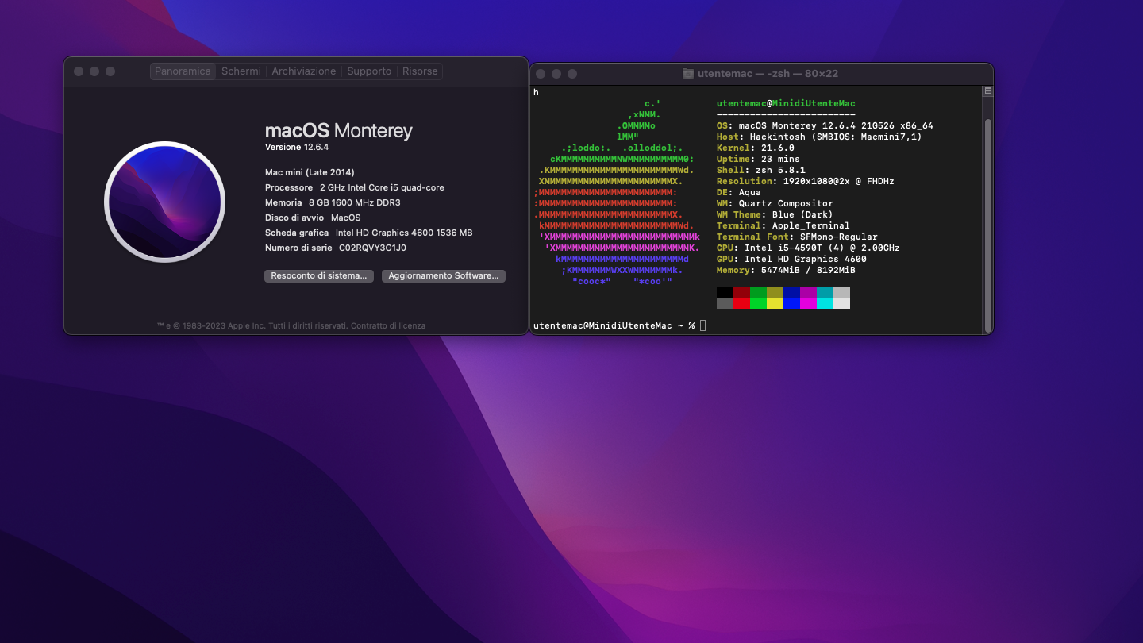Image resolution: width=1143 pixels, height=643 pixels.
Task: Select the Panoramica tab
Action: click(183, 71)
